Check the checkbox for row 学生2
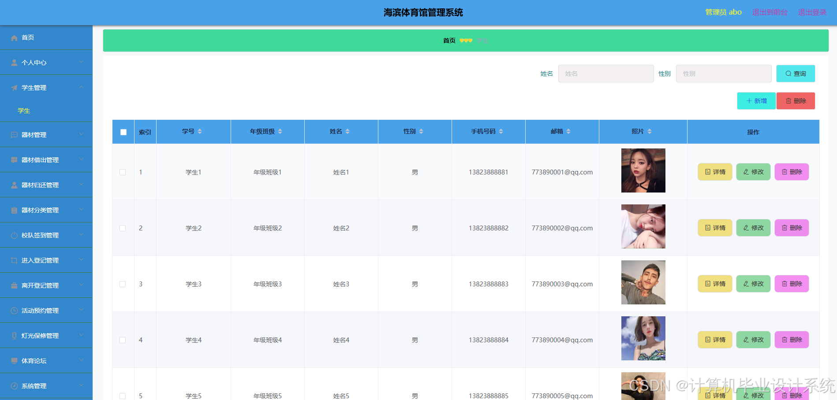The image size is (837, 400). [123, 228]
